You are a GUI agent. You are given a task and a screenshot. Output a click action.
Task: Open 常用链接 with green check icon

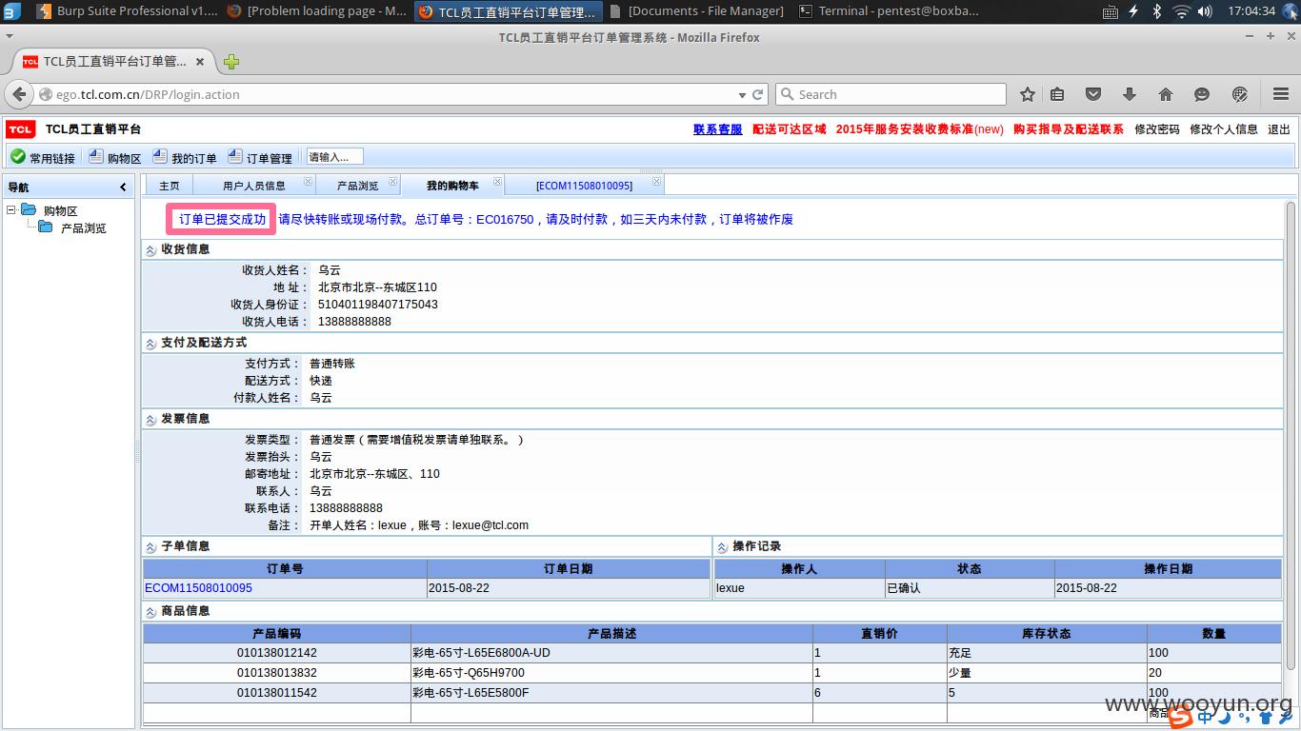pyautogui.click(x=43, y=157)
